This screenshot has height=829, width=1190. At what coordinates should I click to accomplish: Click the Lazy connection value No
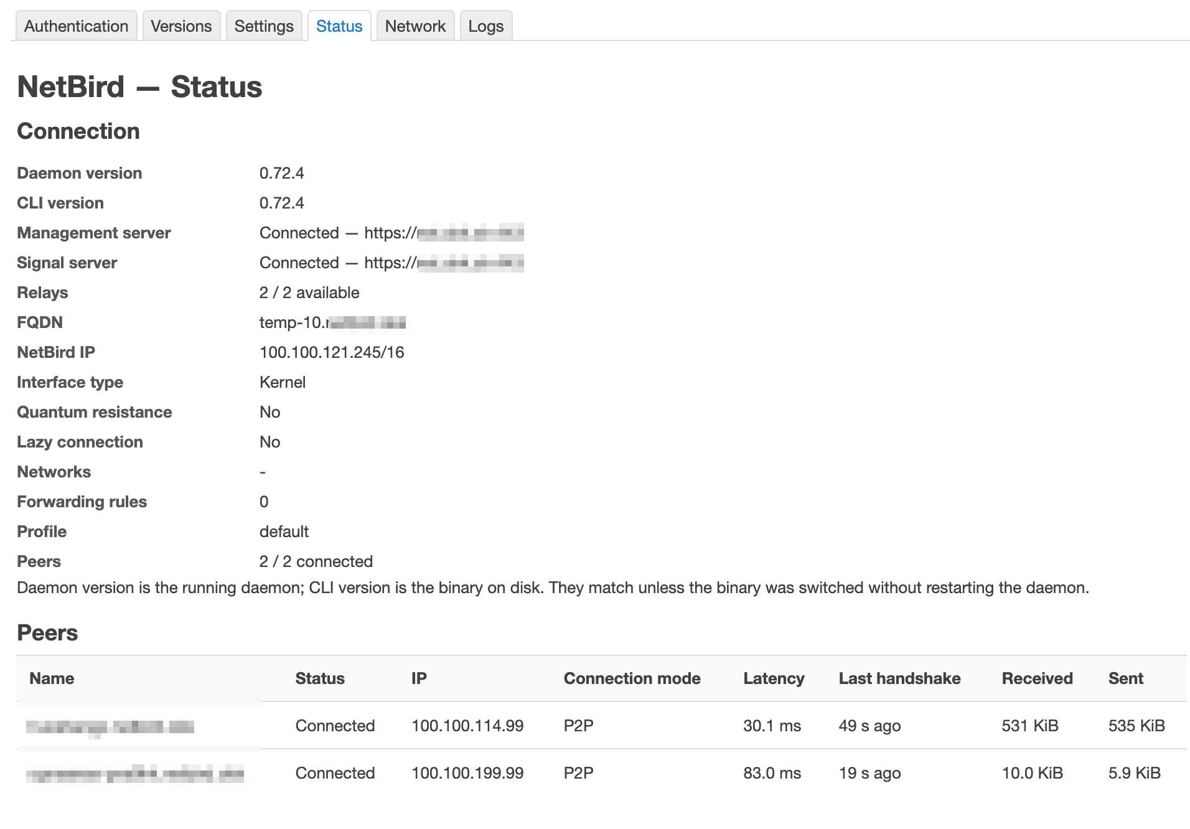[269, 442]
